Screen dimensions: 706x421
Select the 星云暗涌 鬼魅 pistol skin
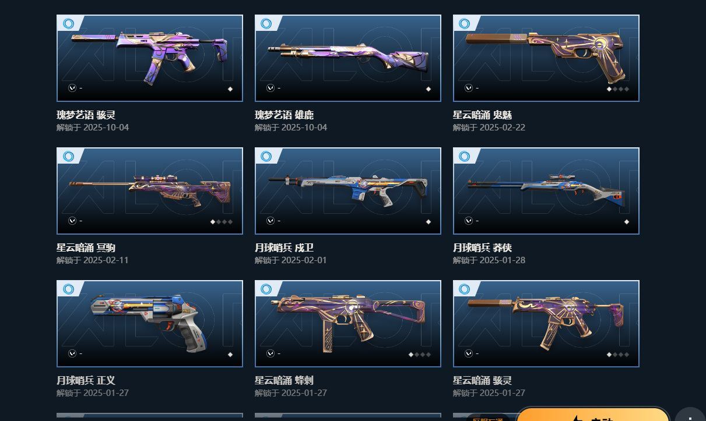pyautogui.click(x=546, y=58)
